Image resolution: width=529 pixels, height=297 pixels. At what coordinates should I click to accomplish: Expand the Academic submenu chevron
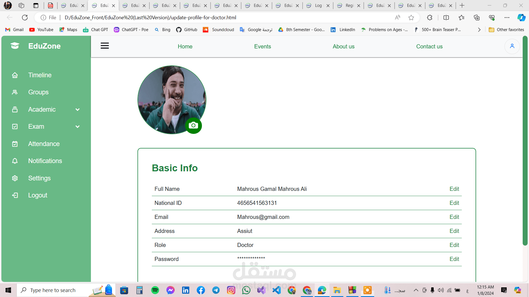tap(78, 109)
